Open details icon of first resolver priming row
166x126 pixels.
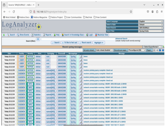pyautogui.click(x=81, y=70)
